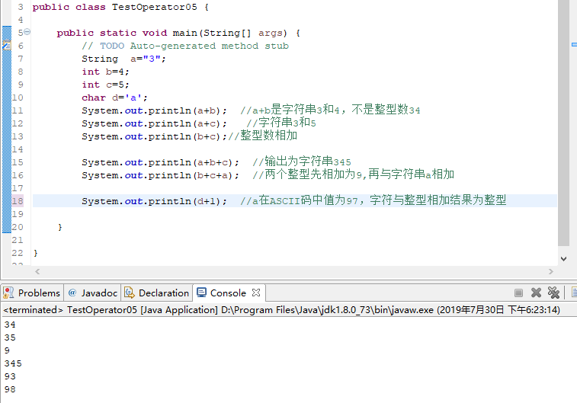Click the editor scroll-down arrow
The height and width of the screenshot is (403, 577).
point(563,259)
